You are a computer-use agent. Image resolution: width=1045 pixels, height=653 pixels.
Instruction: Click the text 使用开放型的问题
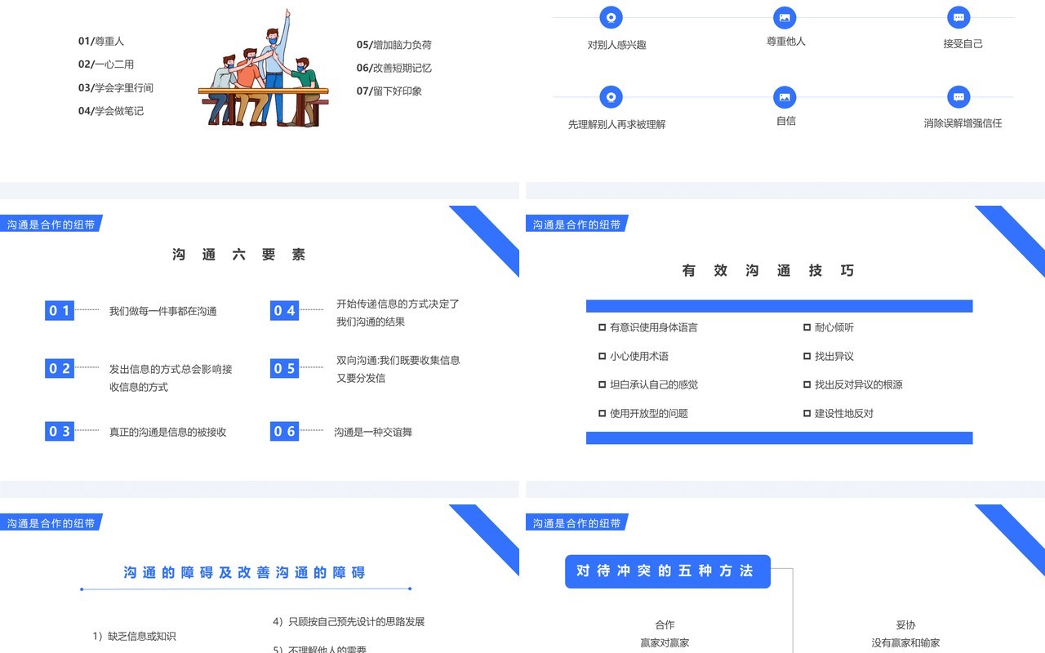pyautogui.click(x=649, y=413)
